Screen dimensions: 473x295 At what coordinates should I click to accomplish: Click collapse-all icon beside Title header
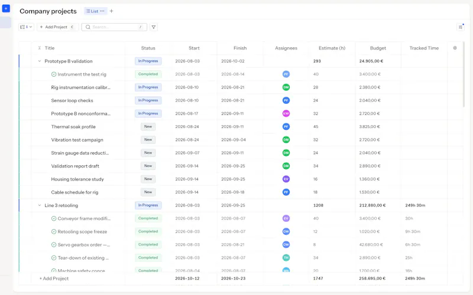point(39,48)
